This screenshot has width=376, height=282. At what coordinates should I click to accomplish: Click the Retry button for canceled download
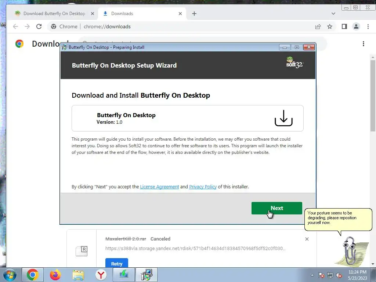116,263
